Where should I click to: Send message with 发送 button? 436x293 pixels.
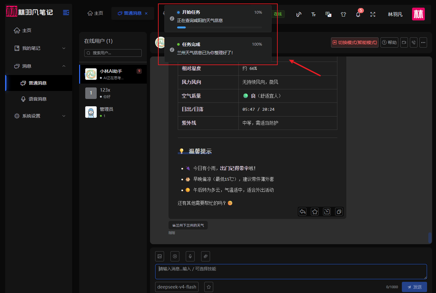pyautogui.click(x=414, y=287)
